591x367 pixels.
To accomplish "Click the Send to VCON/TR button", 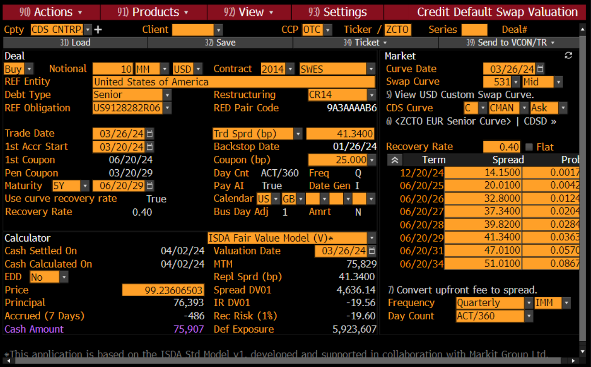I will coord(510,42).
